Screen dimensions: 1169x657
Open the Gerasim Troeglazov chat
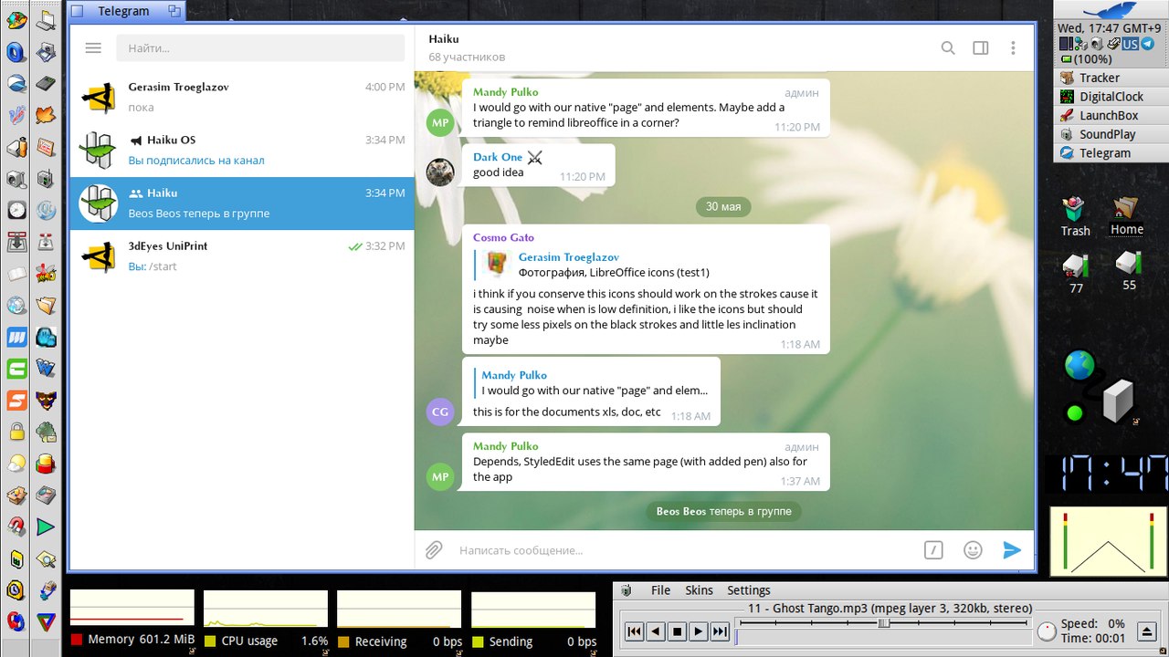click(242, 98)
